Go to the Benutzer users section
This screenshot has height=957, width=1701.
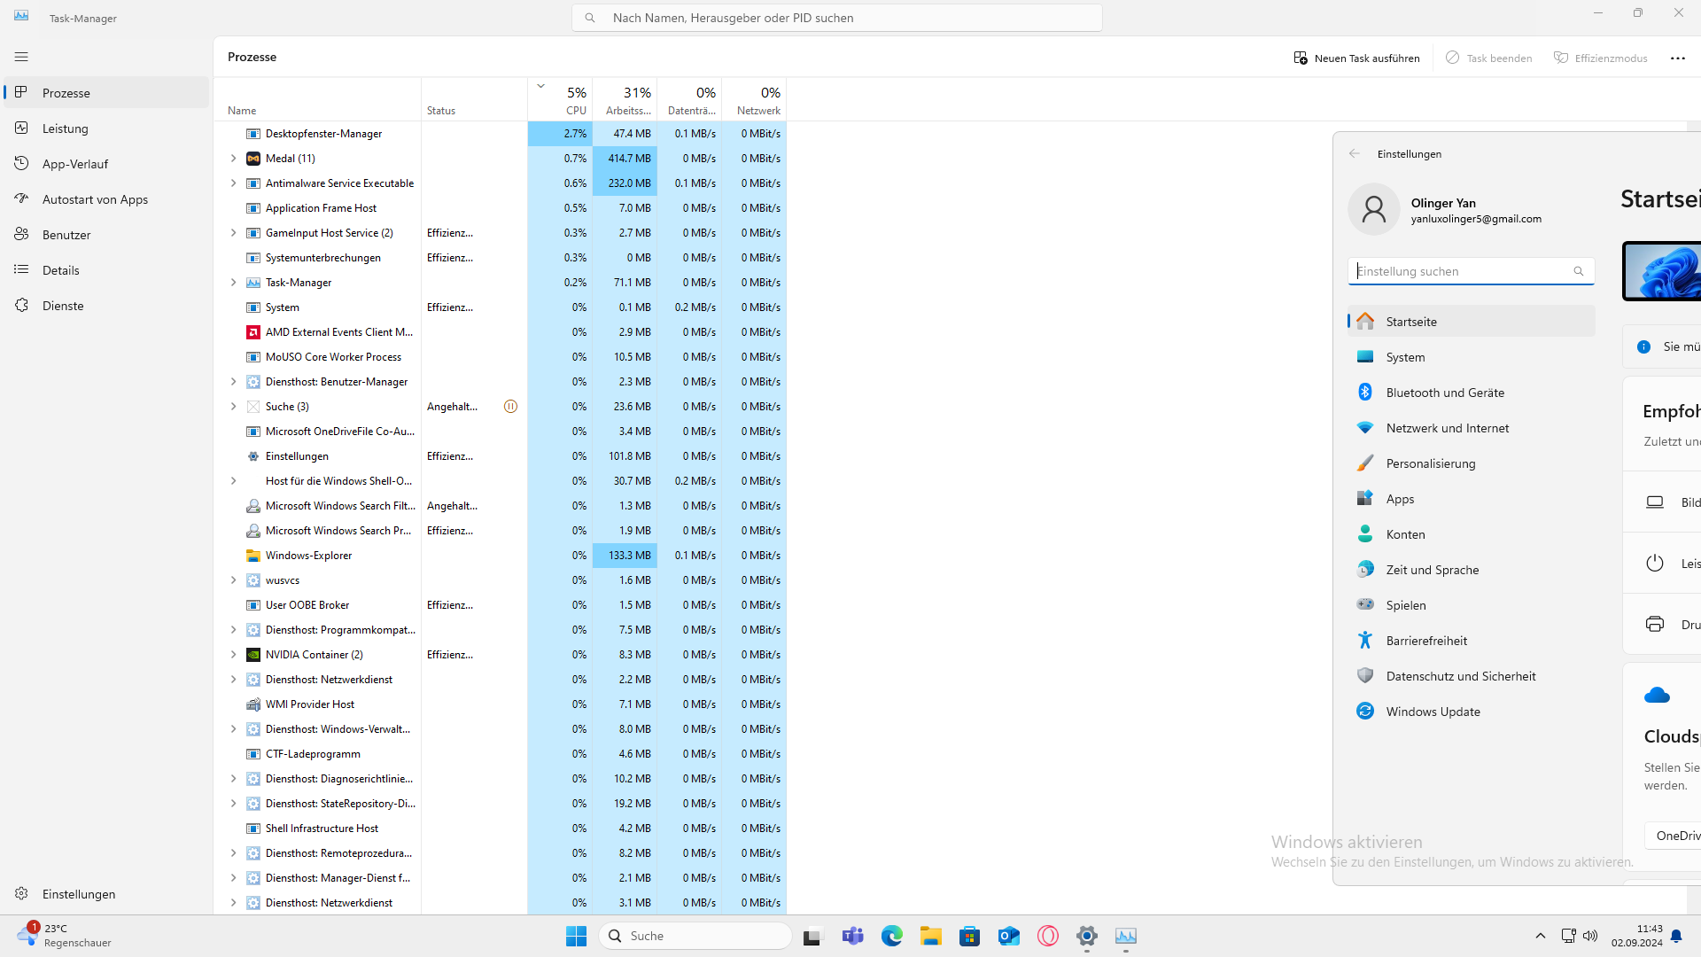(66, 235)
